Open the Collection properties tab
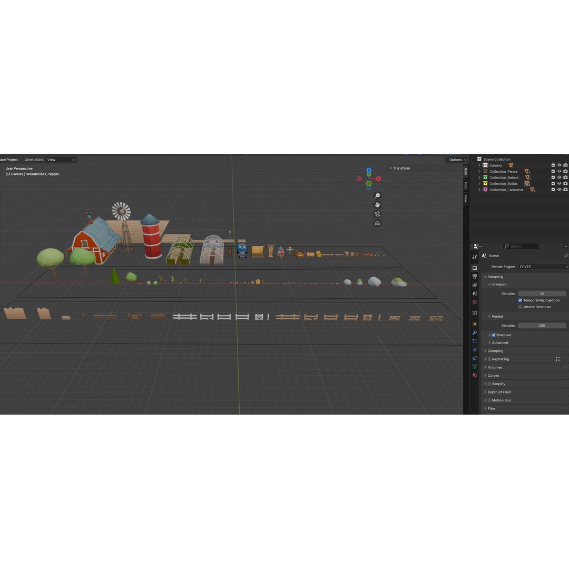569x569 pixels. [475, 313]
